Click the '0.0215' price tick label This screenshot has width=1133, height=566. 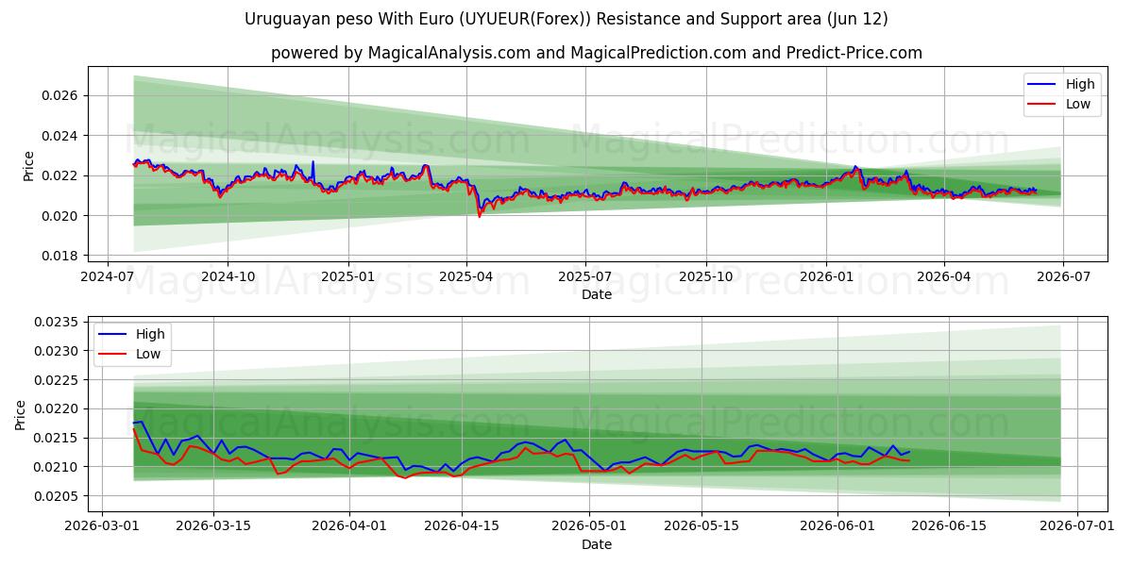(x=57, y=438)
